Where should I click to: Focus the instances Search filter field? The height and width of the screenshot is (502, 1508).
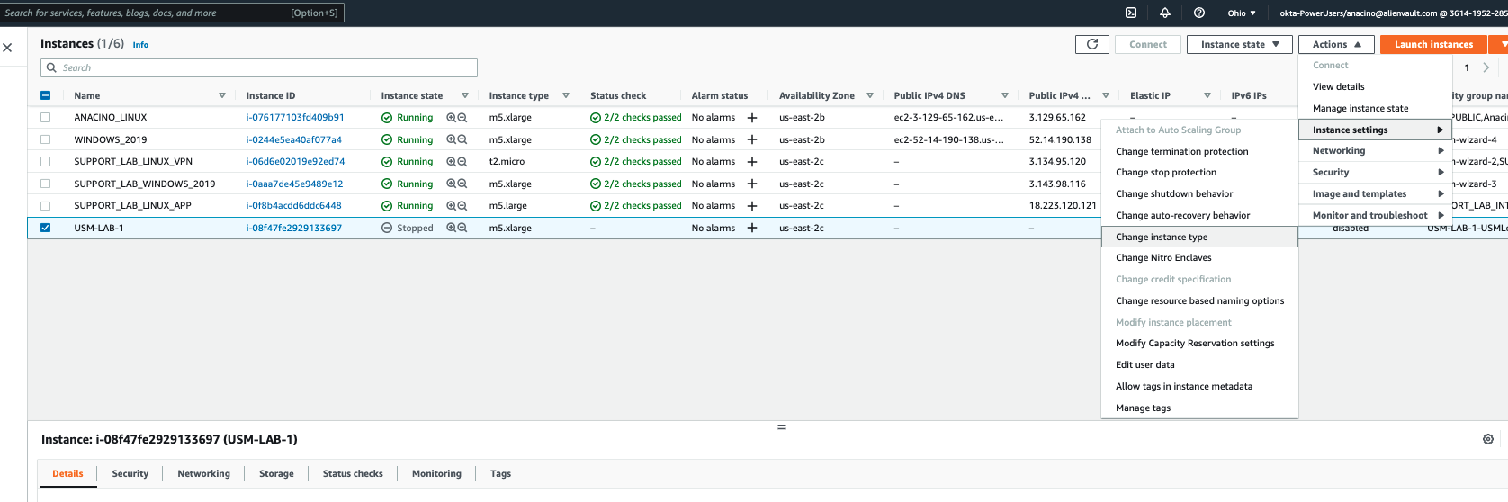coord(259,67)
